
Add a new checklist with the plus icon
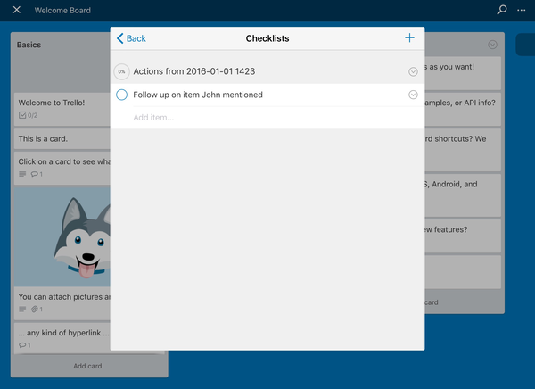409,37
